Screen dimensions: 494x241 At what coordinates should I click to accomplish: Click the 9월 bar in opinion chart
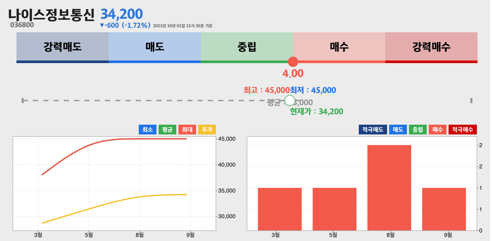click(444, 209)
